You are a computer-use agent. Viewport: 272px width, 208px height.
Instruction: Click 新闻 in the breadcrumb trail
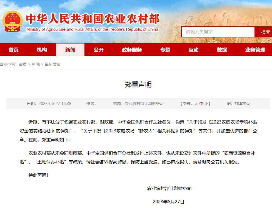[36, 64]
